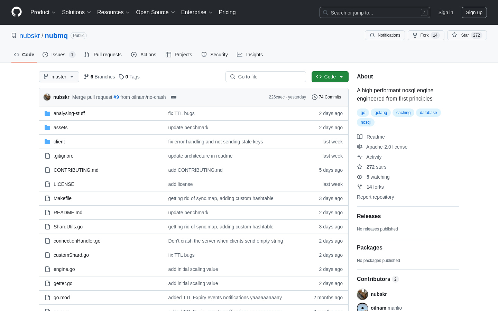Open the master branch selector
Viewport: 498px width, 311px height.
pyautogui.click(x=59, y=77)
